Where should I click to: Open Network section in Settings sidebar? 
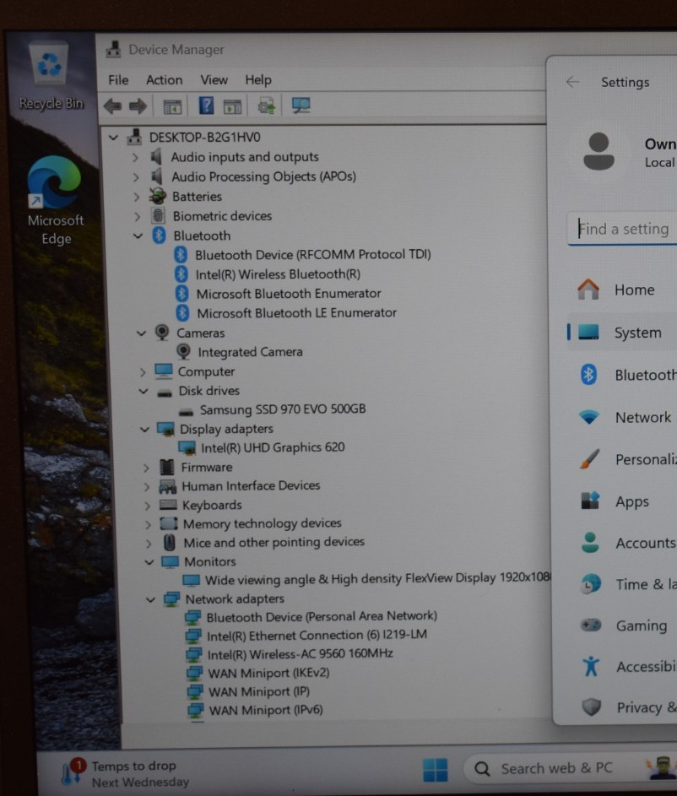(x=624, y=417)
